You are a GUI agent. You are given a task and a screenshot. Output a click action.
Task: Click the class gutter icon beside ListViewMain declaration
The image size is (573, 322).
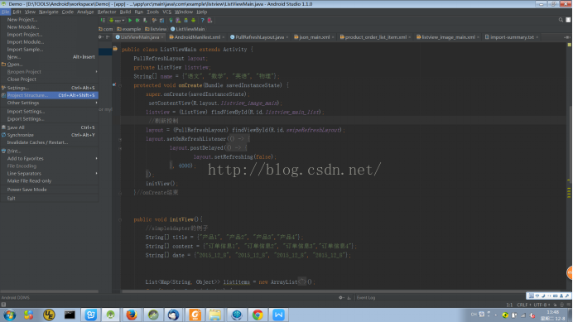(115, 49)
